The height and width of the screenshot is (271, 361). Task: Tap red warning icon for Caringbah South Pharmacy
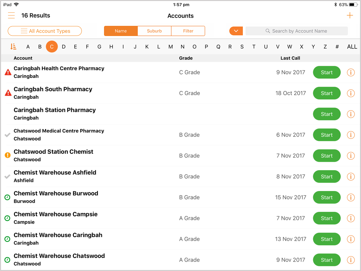(8, 93)
